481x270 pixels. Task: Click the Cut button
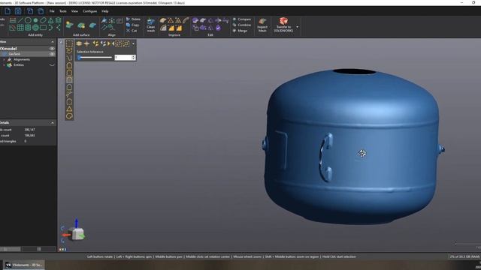point(132,31)
